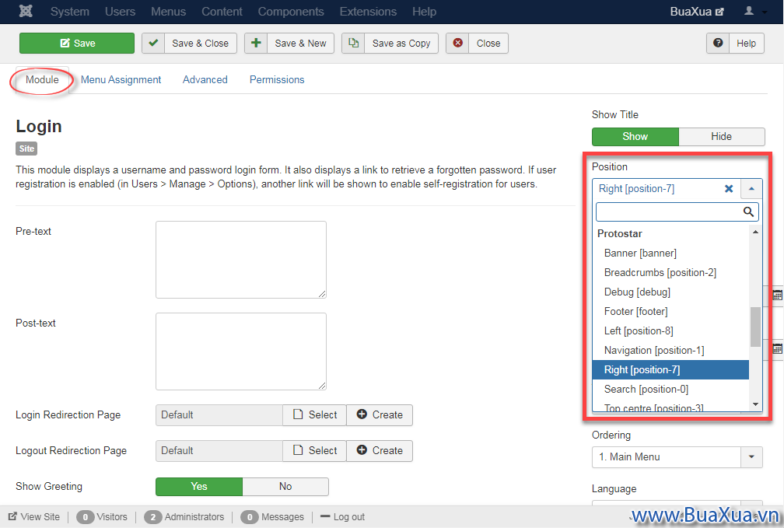Open the Ordering dropdown
The height and width of the screenshot is (528, 784).
(x=677, y=457)
